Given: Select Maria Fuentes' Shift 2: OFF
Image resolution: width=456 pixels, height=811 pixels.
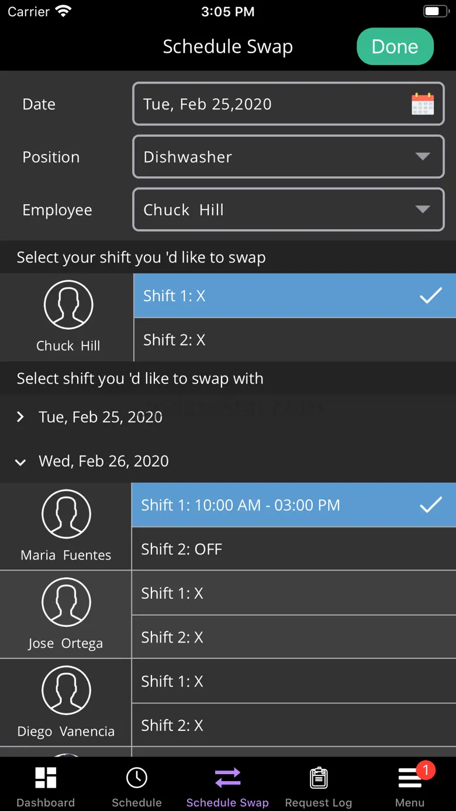Looking at the screenshot, I should point(293,549).
